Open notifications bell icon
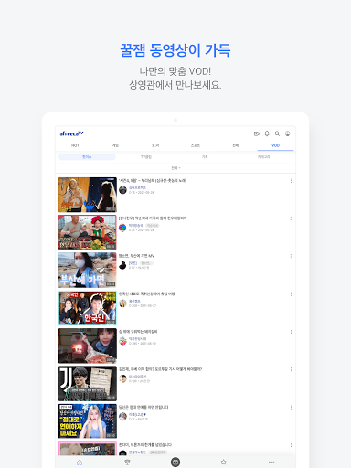Viewport: 351px width, 468px height. pos(267,133)
